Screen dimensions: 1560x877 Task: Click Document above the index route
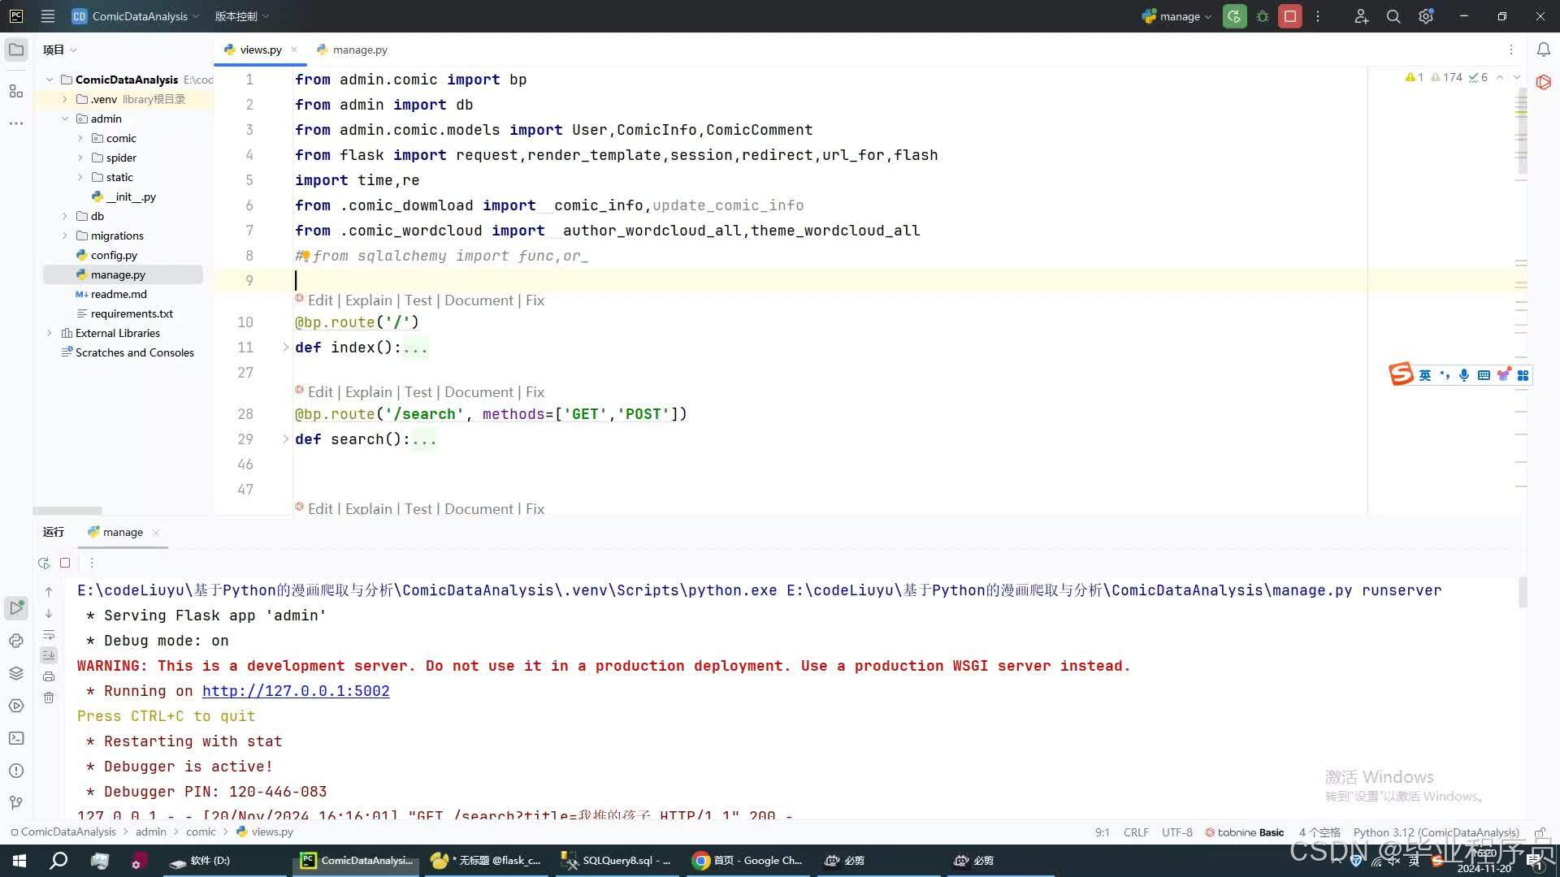(x=479, y=300)
